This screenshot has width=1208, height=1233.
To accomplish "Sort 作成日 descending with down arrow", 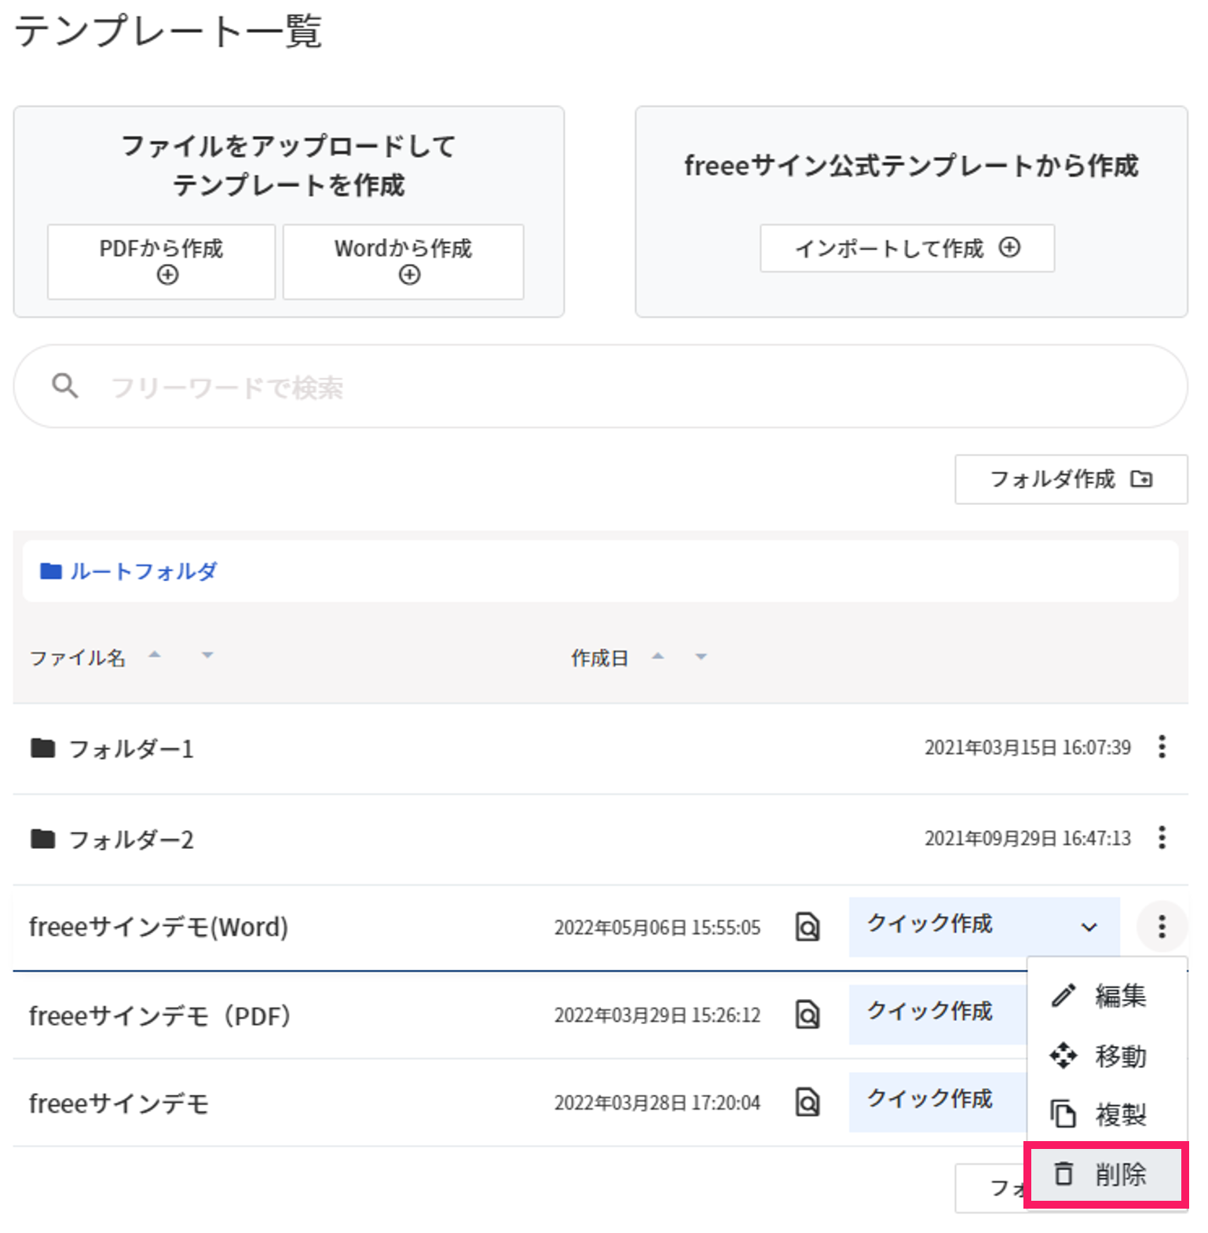I will point(701,657).
